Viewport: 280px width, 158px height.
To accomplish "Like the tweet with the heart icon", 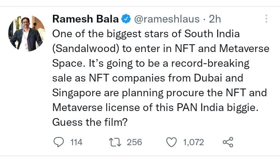I will coord(171,142).
